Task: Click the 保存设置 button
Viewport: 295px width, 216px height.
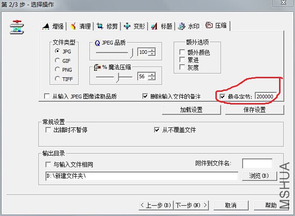Action: (x=255, y=110)
